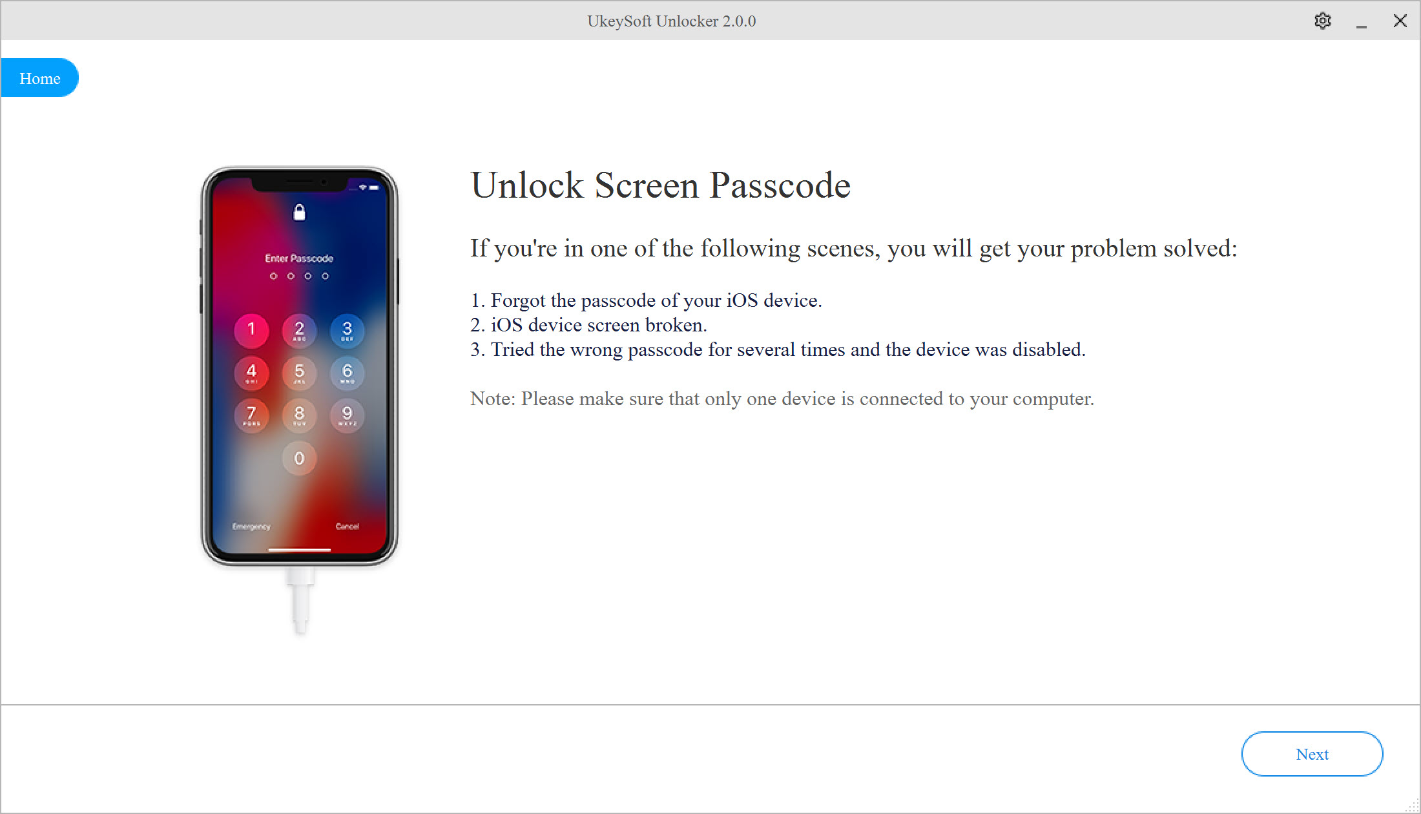Select number 1 on iPhone keypad
Viewport: 1421px width, 814px height.
point(251,329)
